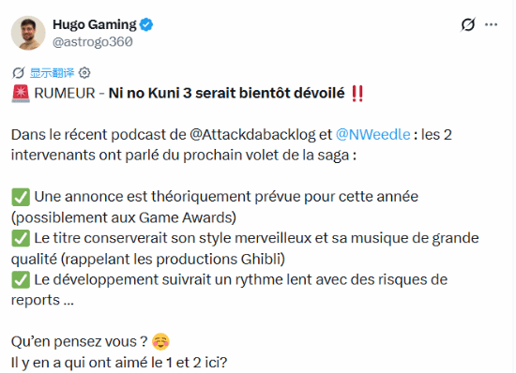Click the 'Il y en a qui ont aimé' line
516x373 pixels.
[x=119, y=363]
